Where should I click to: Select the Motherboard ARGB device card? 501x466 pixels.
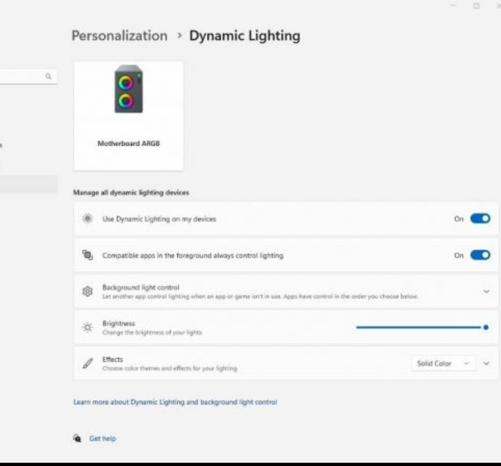coord(128,114)
